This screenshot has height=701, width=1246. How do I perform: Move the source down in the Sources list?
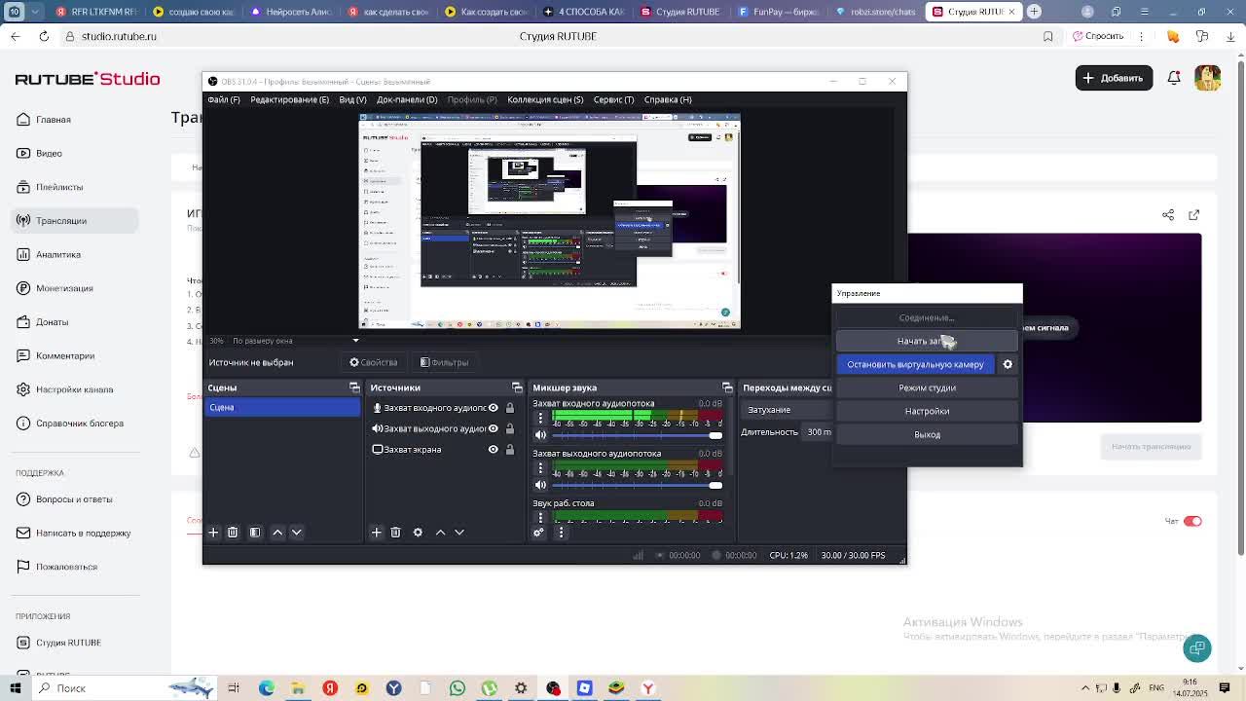[x=459, y=533]
